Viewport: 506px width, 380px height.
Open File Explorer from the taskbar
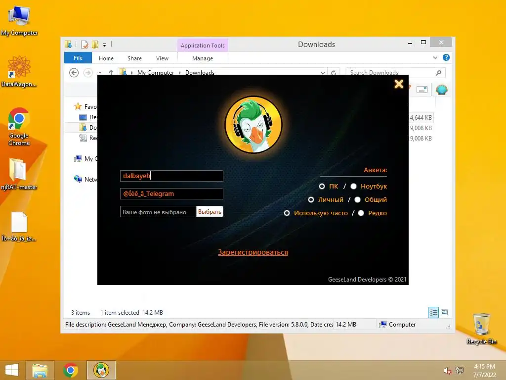40,370
